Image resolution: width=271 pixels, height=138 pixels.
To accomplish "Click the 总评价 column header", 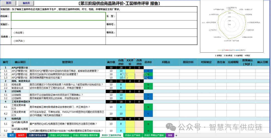I will (148, 62).
